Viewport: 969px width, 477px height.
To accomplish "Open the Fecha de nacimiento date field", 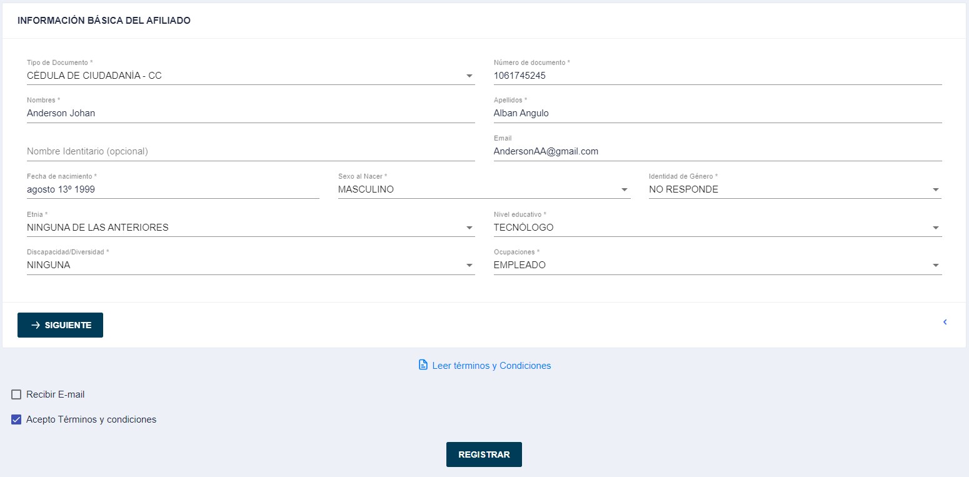I will click(x=173, y=189).
